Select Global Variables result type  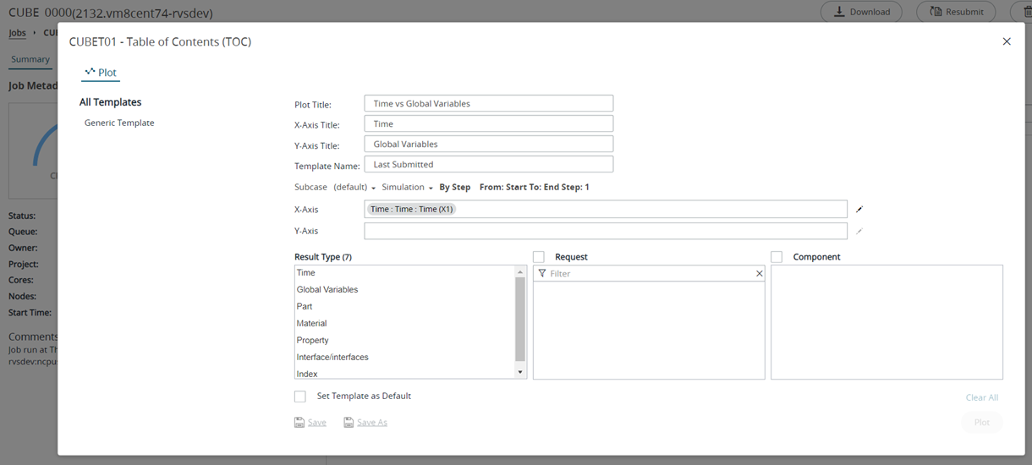405,289
